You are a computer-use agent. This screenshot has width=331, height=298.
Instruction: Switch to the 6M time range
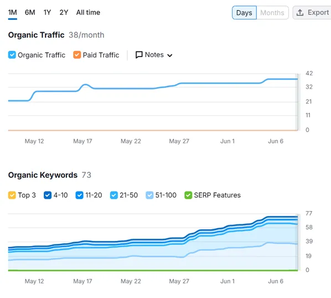click(30, 12)
